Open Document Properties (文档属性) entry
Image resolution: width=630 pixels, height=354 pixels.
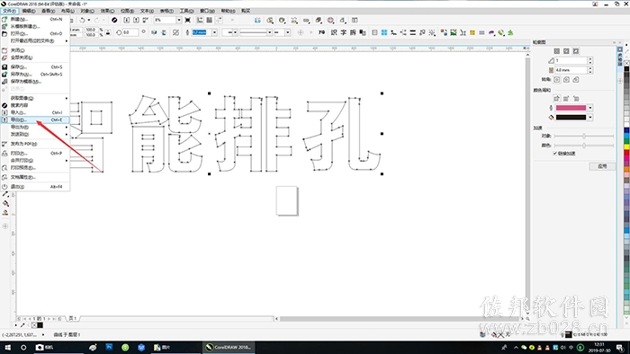point(35,177)
